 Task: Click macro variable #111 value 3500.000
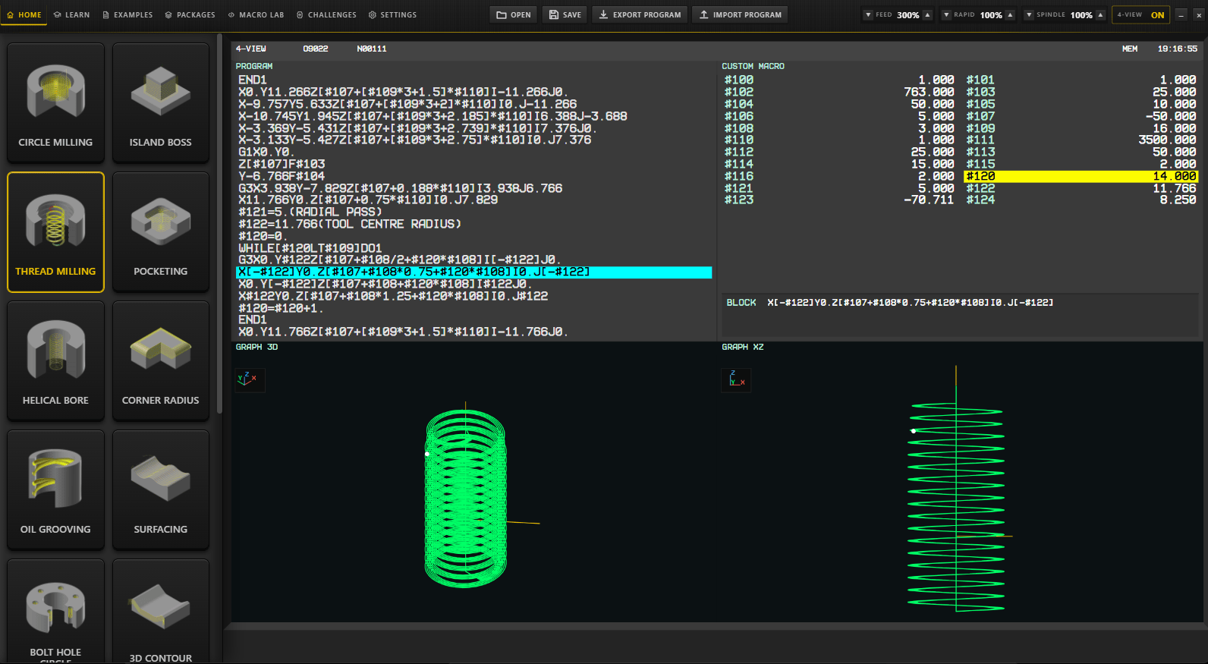pyautogui.click(x=1167, y=140)
